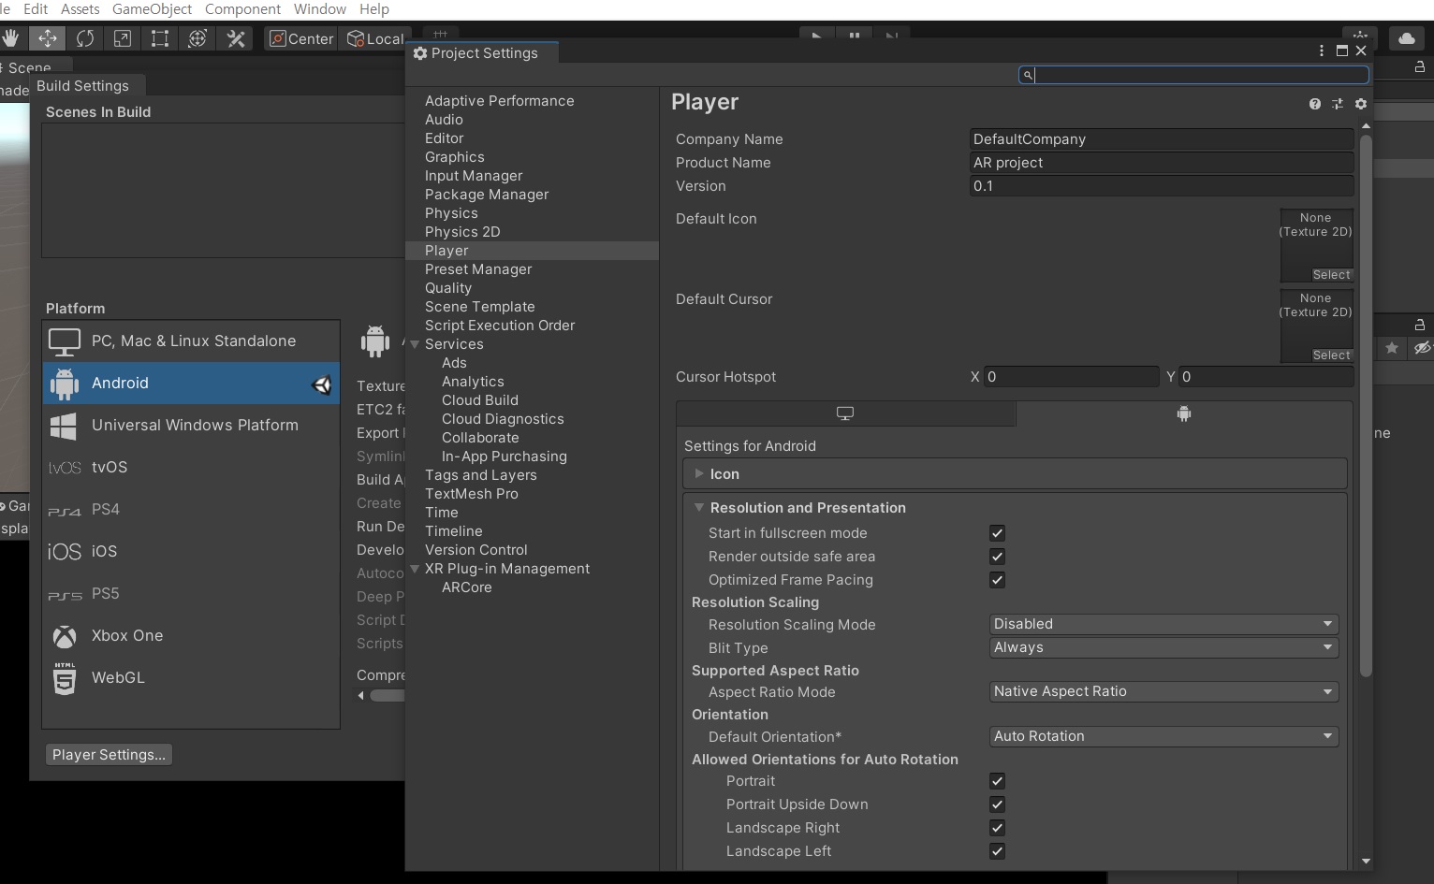
Task: Toggle the Center pivot mode button
Action: 301,38
